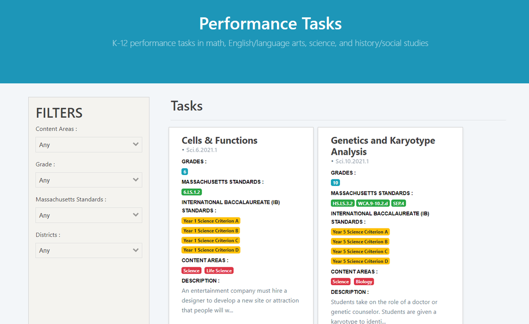This screenshot has width=529, height=324.
Task: Open the Content Areas dropdown
Action: [88, 145]
